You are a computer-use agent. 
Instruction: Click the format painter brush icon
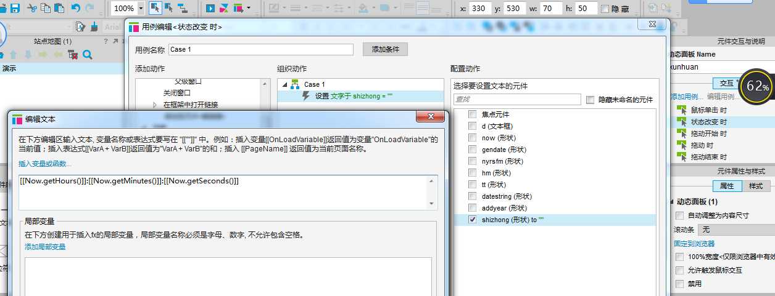click(94, 26)
